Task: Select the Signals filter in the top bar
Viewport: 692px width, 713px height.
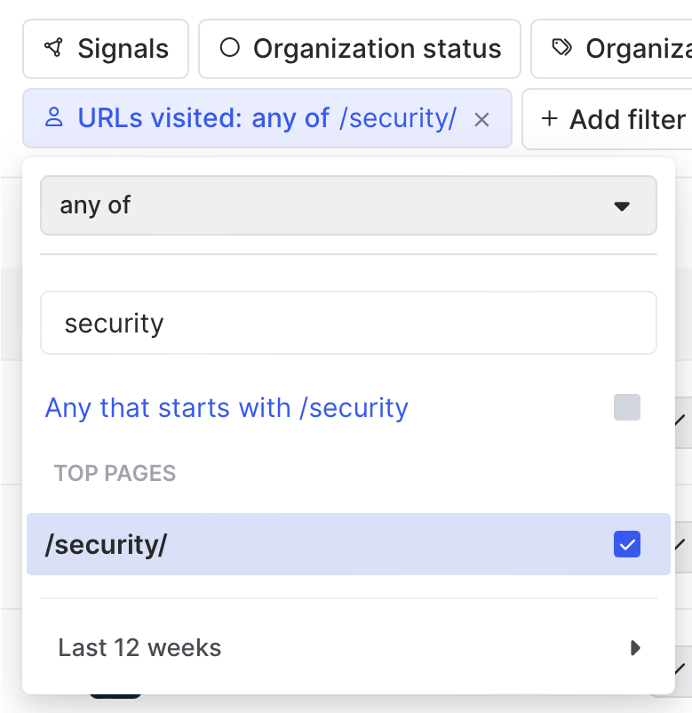Action: coord(105,49)
